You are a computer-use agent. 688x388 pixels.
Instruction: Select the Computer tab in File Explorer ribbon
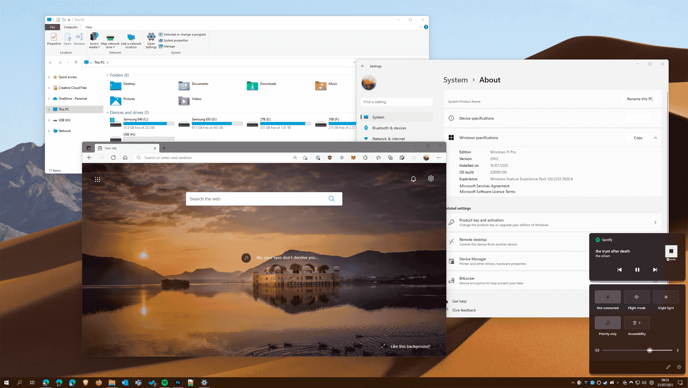71,27
